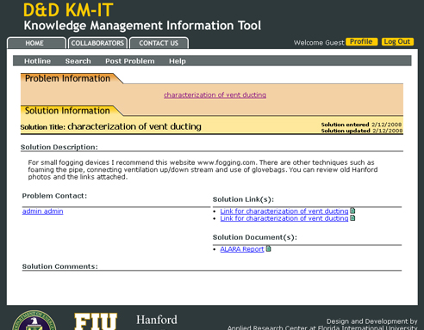Click the Solution Title text 'characterization of vent ducting'
The image size is (424, 330).
[x=134, y=126]
